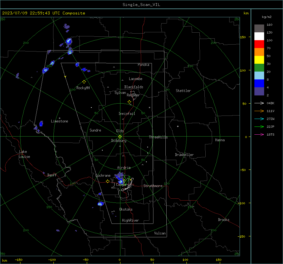The image size is (283, 264).
Task: Click the Strathmore town label
Action: coord(153,186)
